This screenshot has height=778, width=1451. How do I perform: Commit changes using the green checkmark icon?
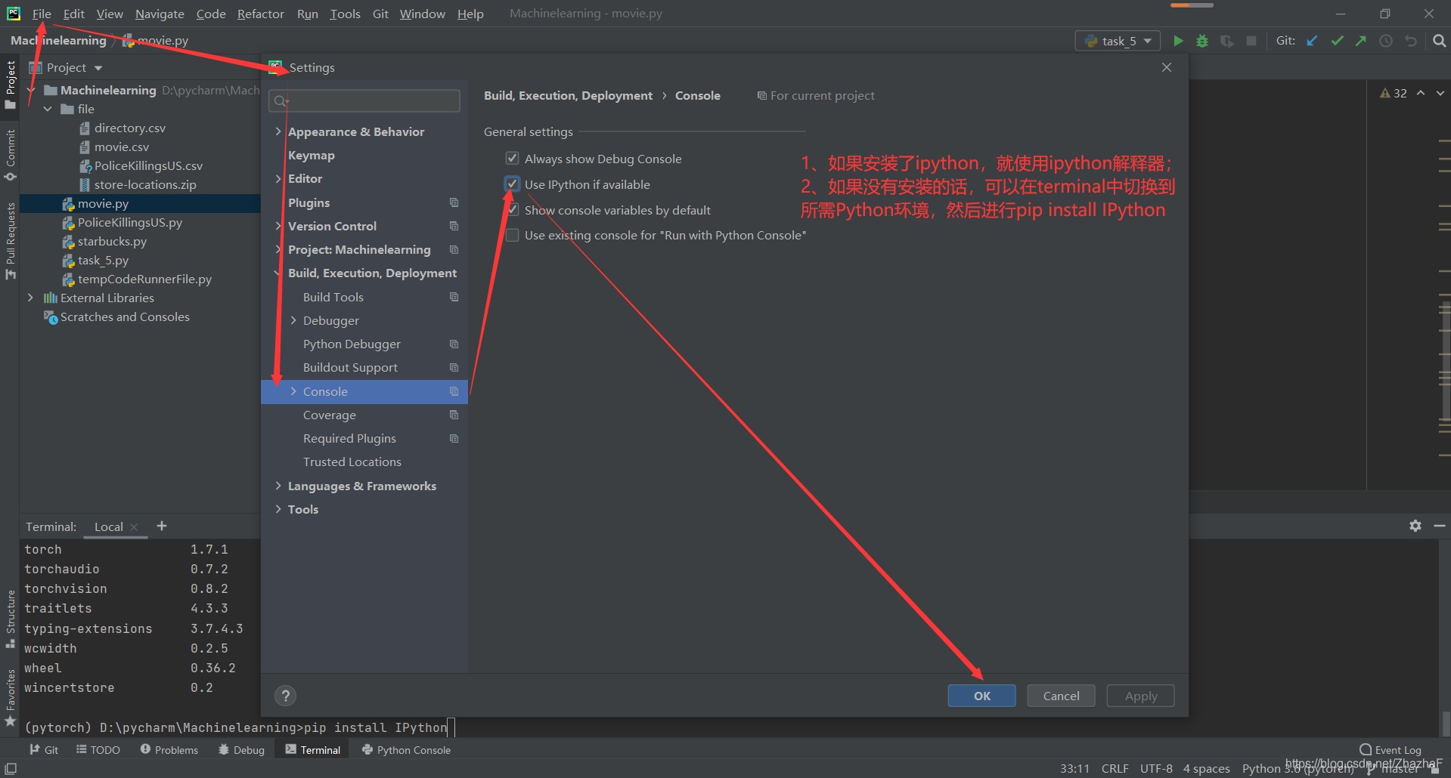click(1337, 41)
